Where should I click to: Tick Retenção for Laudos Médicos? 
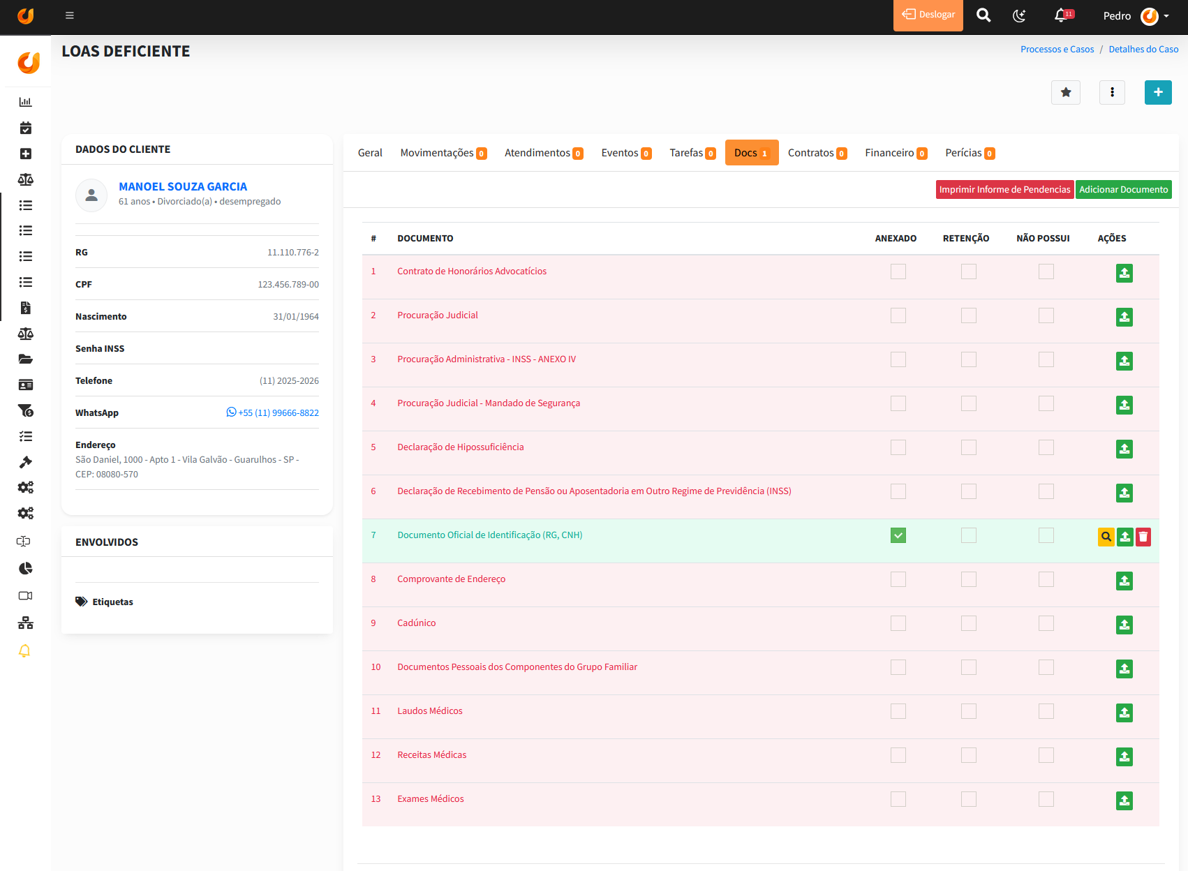point(968,711)
